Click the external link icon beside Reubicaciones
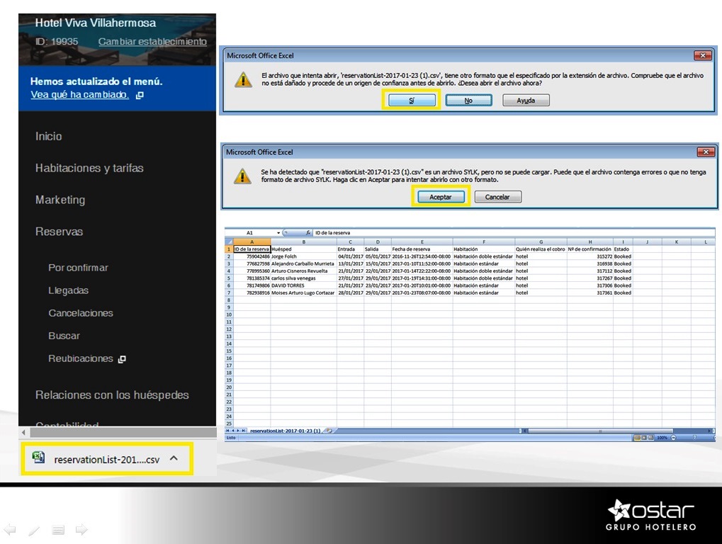This screenshot has height=544, width=722. [122, 359]
